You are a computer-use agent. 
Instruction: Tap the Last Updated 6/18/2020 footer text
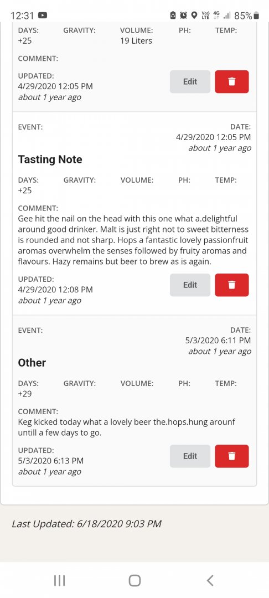[86, 524]
